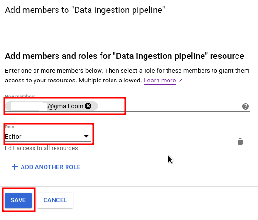This screenshot has height=220, width=258.
Task: Add another role to members
Action: pos(46,167)
